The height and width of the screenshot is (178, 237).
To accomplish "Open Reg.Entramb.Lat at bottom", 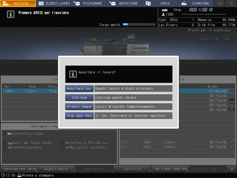I will 57,169.
